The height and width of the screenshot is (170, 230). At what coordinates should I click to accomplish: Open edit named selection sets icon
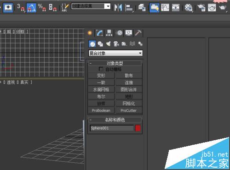pyautogui.click(x=65, y=8)
